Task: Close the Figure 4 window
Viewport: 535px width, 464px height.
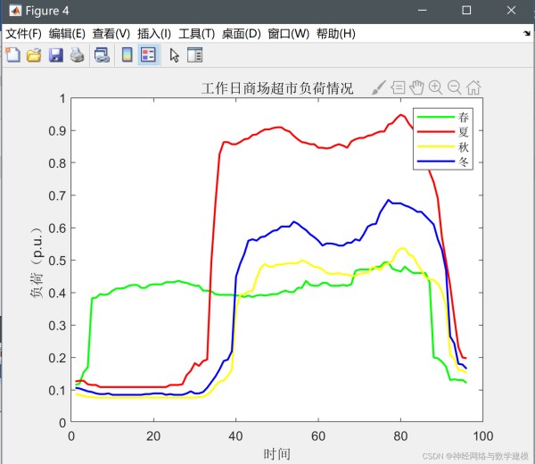Action: 511,10
